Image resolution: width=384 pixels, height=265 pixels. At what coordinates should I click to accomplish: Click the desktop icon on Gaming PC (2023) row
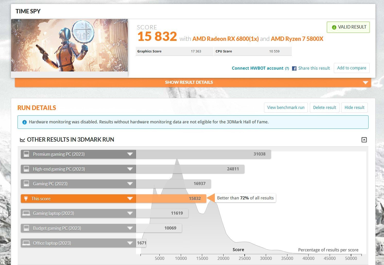coord(26,184)
